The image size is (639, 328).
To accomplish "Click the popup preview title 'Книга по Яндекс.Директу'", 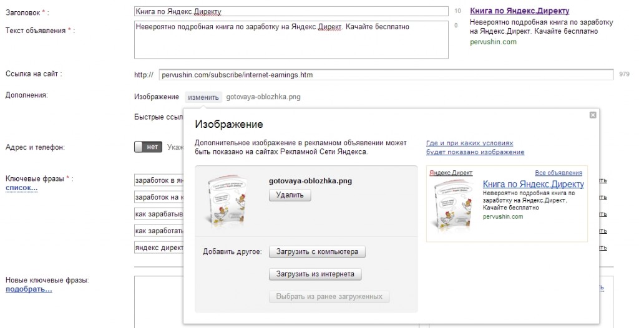I will tap(533, 184).
